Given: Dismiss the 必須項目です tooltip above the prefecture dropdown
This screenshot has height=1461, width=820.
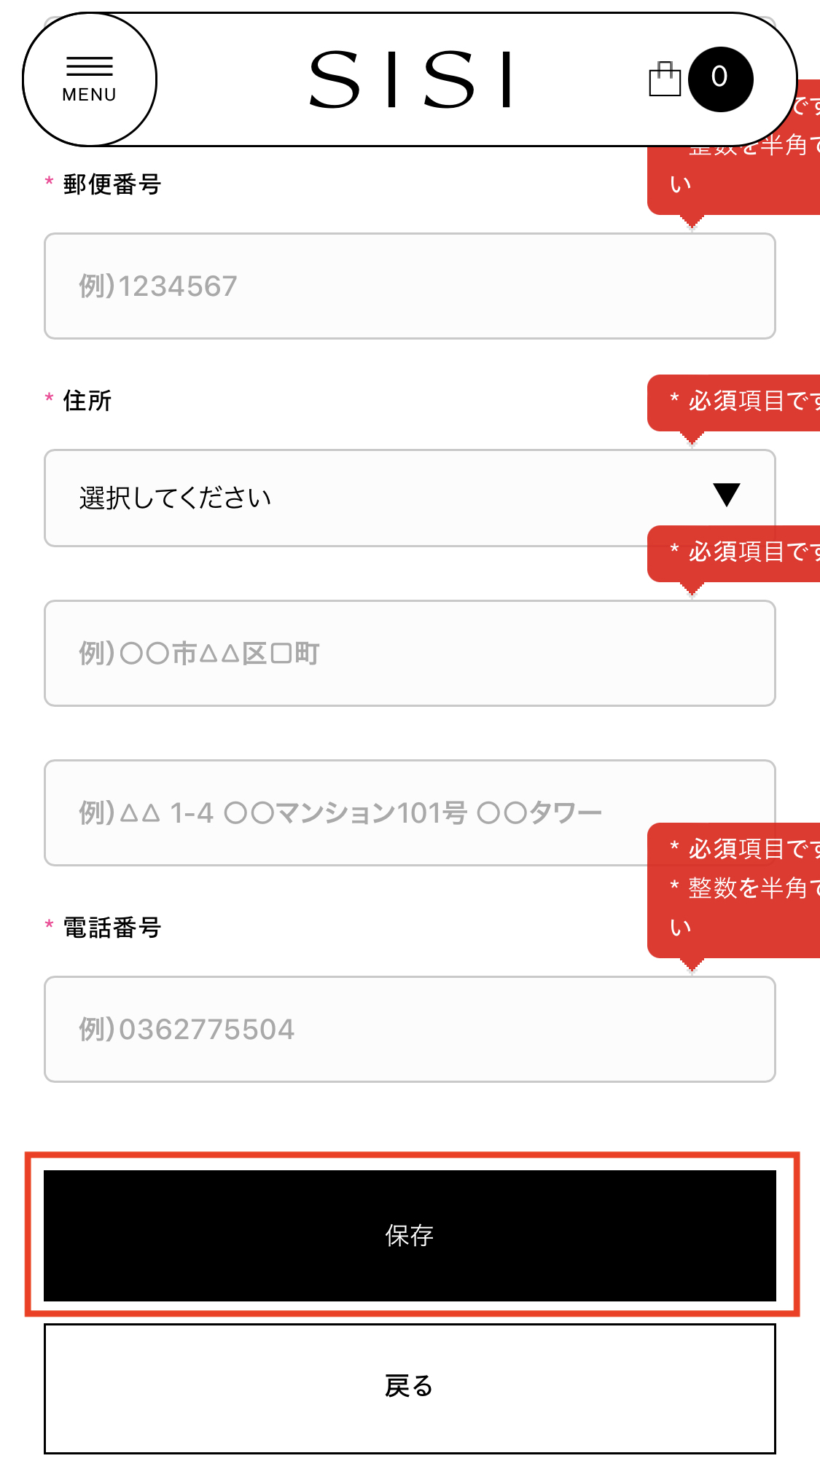Looking at the screenshot, I should [x=733, y=403].
